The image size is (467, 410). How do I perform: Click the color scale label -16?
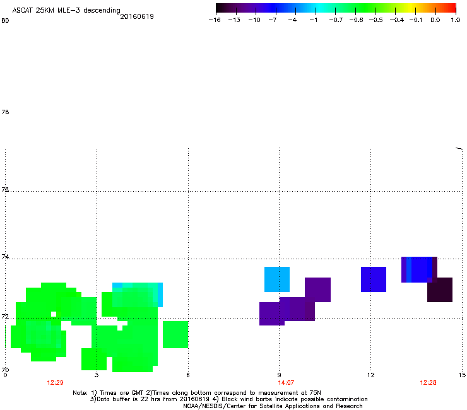[x=215, y=20]
